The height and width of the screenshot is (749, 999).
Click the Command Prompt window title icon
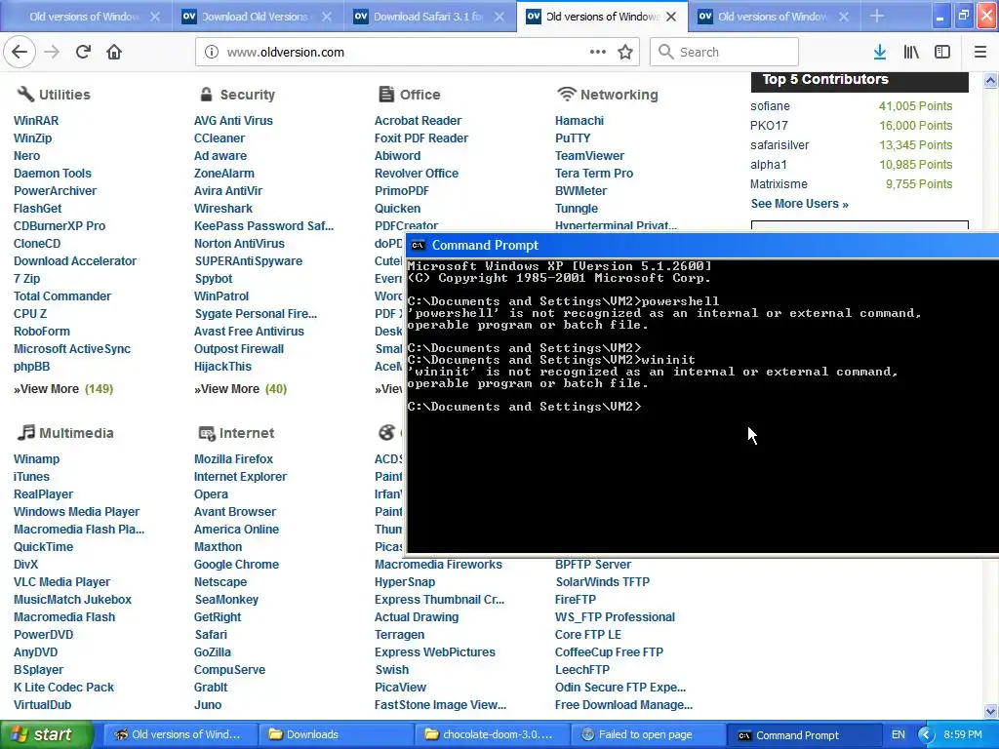[418, 245]
